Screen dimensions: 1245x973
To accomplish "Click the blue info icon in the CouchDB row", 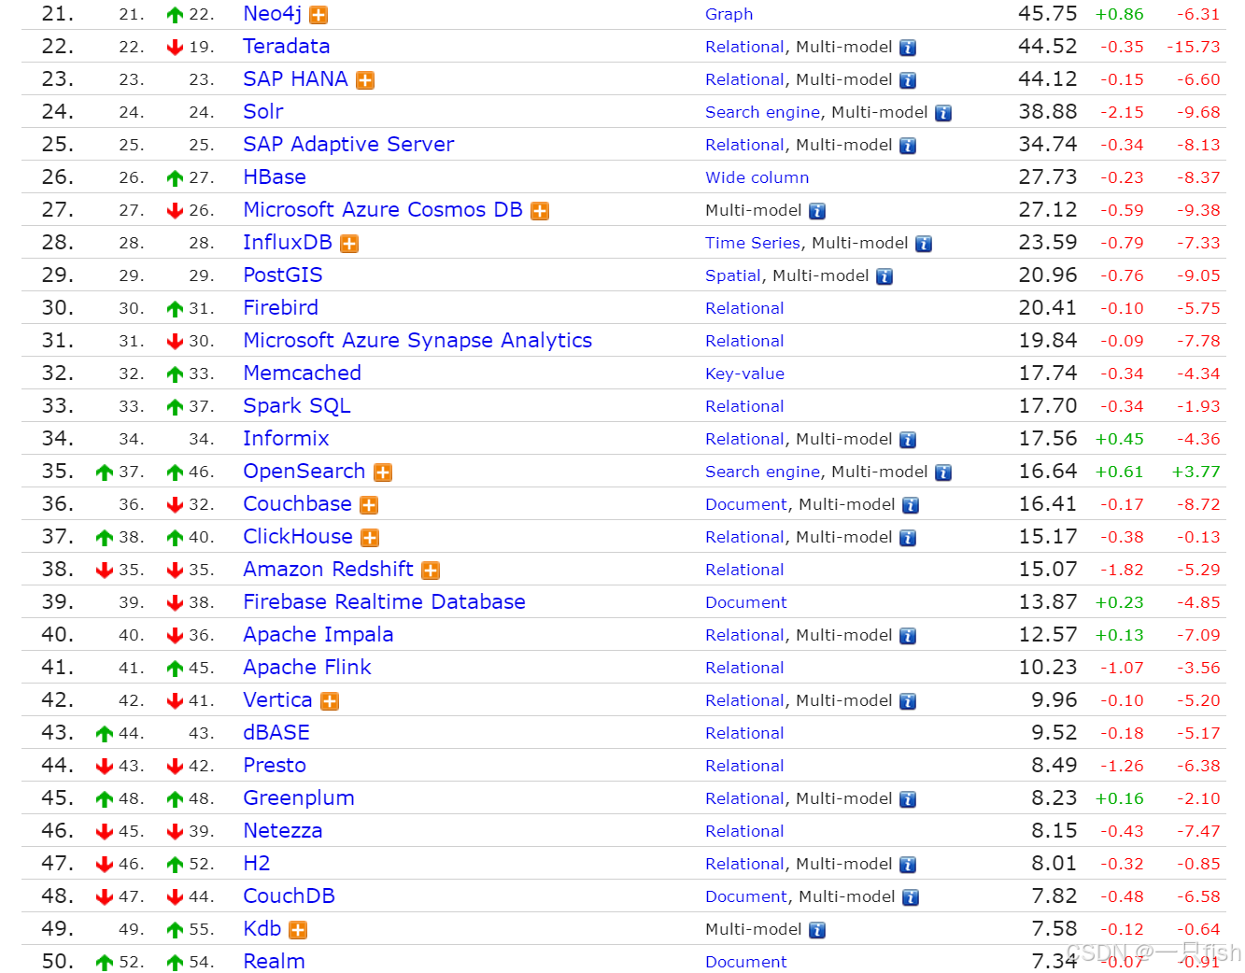I will coord(911,897).
